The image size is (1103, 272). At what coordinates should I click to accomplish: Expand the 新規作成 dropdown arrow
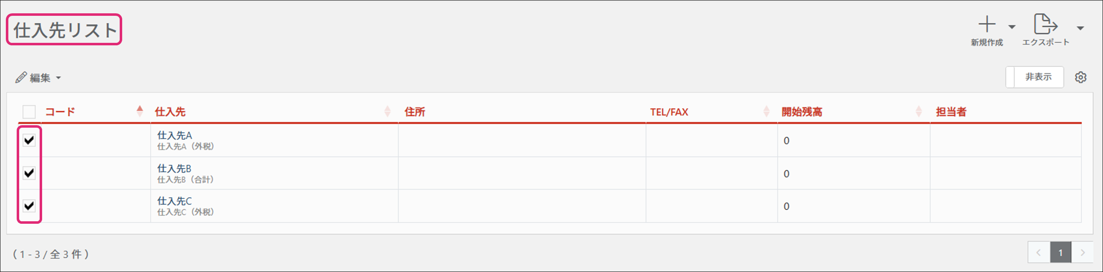(1012, 27)
